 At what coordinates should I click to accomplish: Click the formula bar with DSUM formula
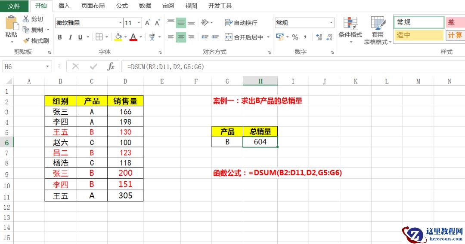[x=293, y=67]
